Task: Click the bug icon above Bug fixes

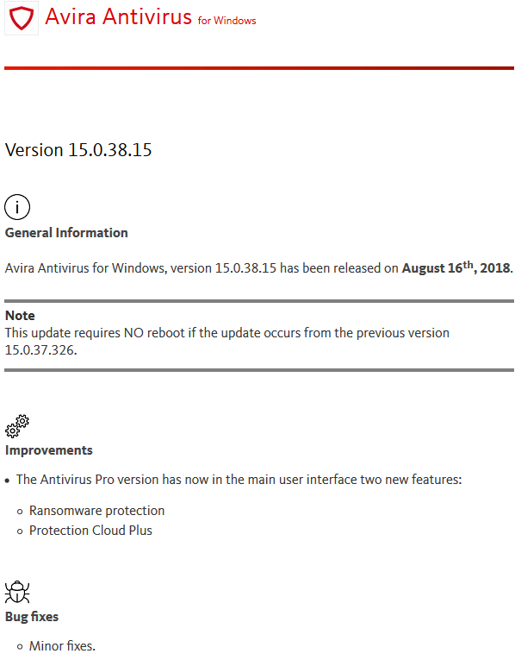Action: [17, 592]
